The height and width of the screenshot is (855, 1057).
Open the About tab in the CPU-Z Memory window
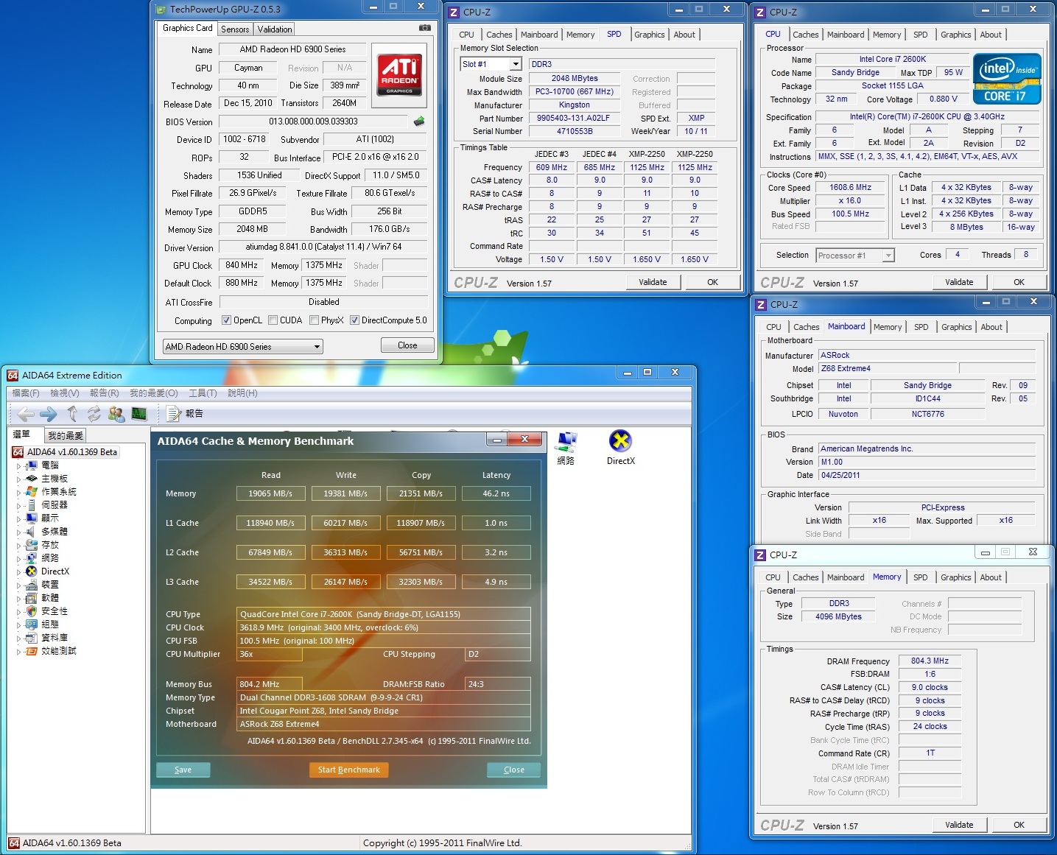click(991, 577)
